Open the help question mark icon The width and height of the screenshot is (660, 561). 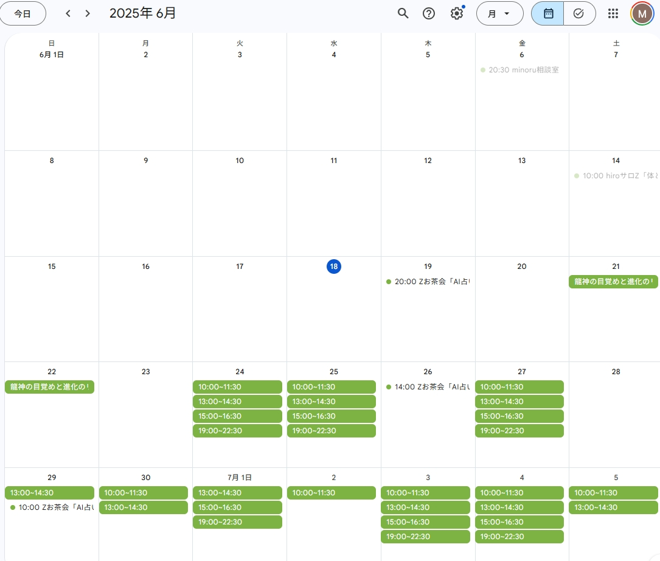point(428,13)
